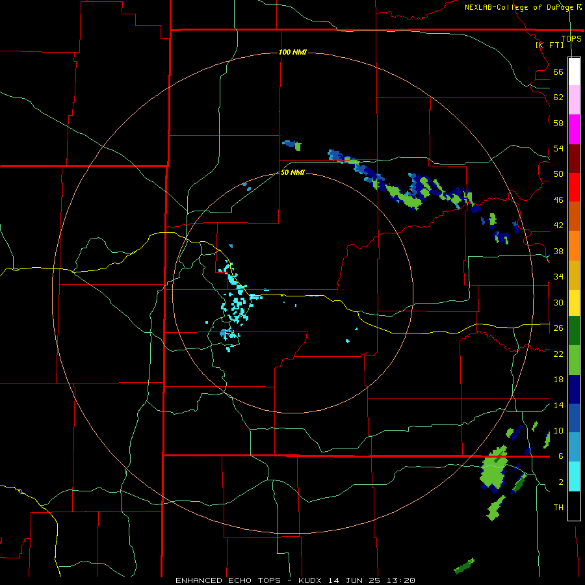Pick the black TH legend color block
The height and width of the screenshot is (585, 585).
574,506
